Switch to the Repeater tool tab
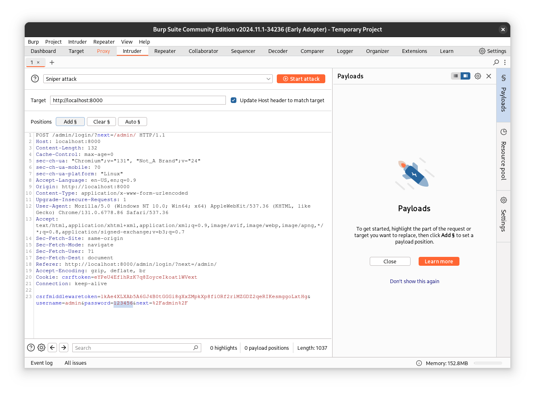 165,51
